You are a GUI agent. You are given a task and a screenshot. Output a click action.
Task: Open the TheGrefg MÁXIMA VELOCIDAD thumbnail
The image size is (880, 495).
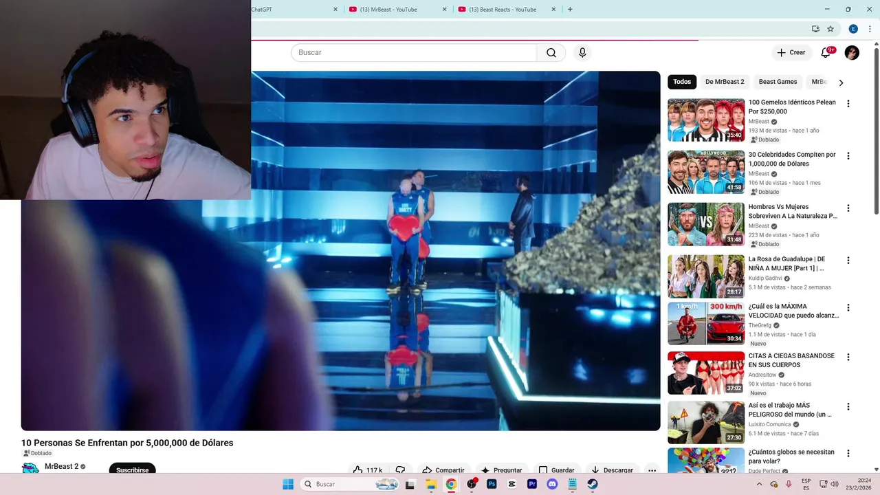[x=706, y=323]
